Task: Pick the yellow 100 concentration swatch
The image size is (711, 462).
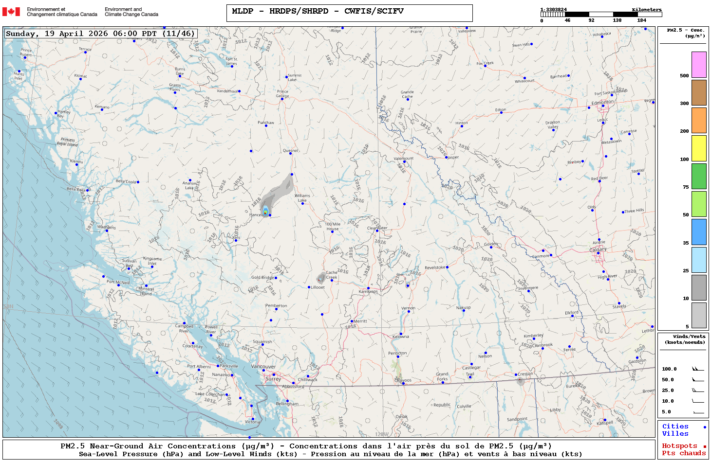Action: click(x=699, y=148)
